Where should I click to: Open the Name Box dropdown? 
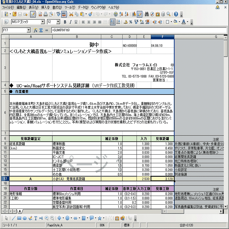point(29,30)
